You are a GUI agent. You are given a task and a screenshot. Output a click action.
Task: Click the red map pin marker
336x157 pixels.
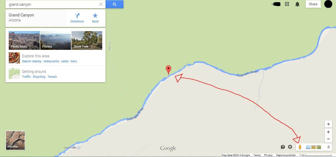169,70
